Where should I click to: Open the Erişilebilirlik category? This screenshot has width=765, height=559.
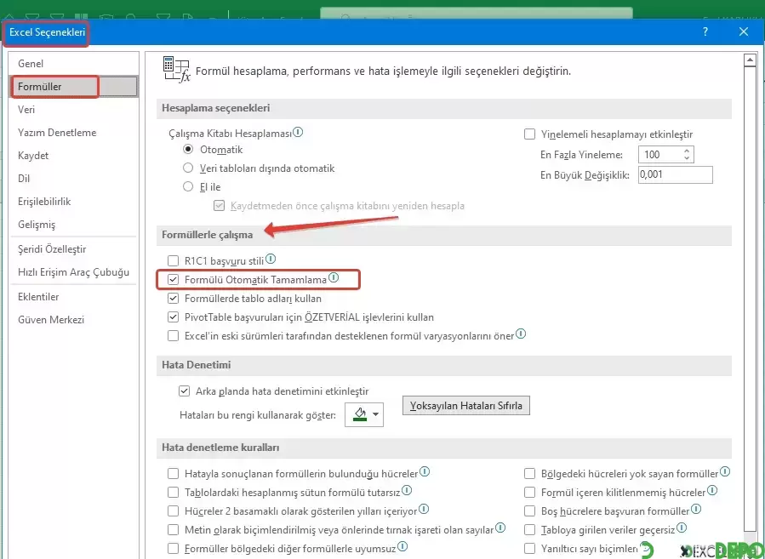[x=73, y=201]
